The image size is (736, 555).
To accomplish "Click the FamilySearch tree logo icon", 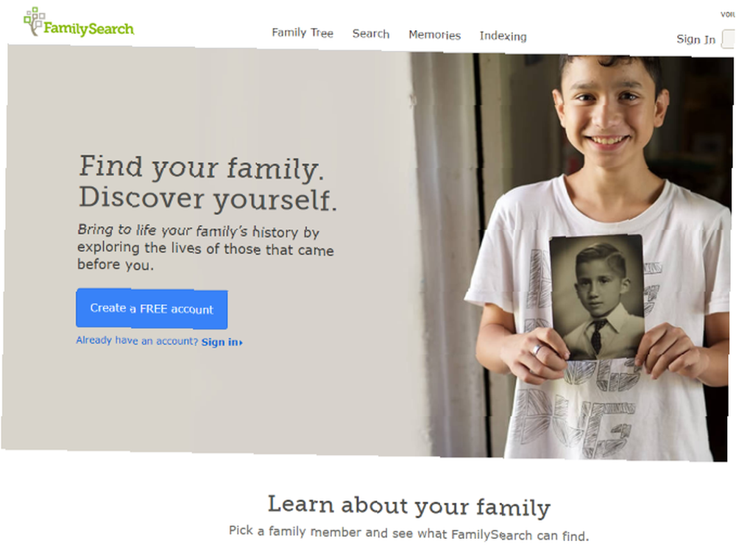I will click(x=35, y=21).
